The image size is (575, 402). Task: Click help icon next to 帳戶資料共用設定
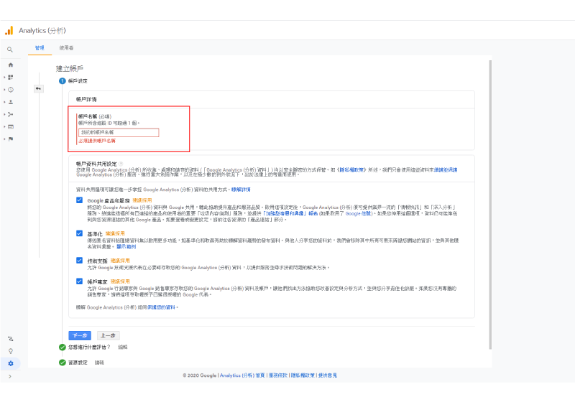pyautogui.click(x=121, y=164)
